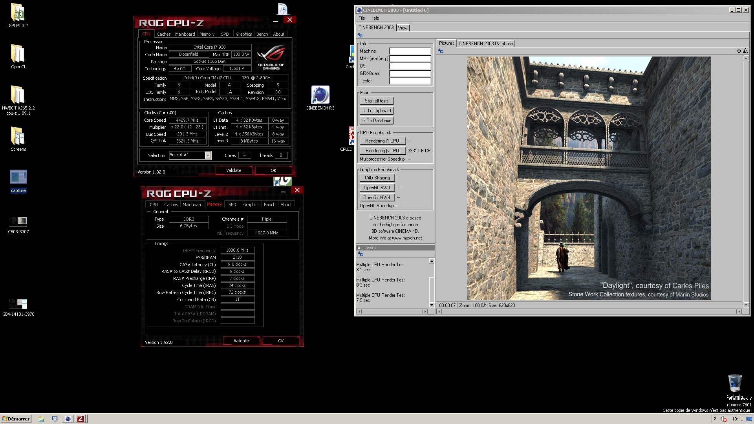Click console scrollbar down arrow
The width and height of the screenshot is (754, 424).
pos(432,305)
